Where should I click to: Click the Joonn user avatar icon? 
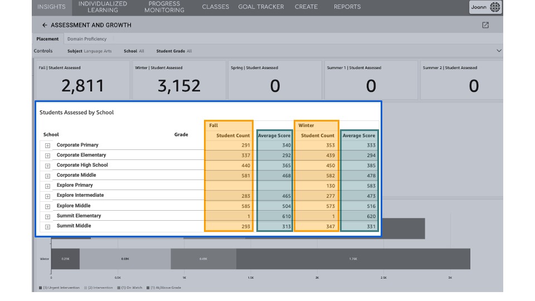click(495, 7)
